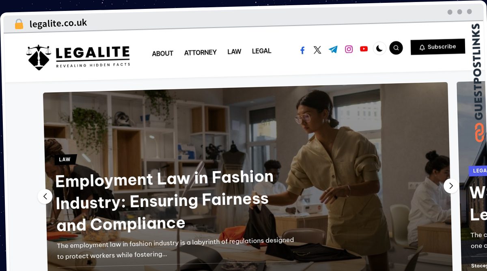The height and width of the screenshot is (271, 487).
Task: Click the LAW category tag
Action: pyautogui.click(x=65, y=159)
